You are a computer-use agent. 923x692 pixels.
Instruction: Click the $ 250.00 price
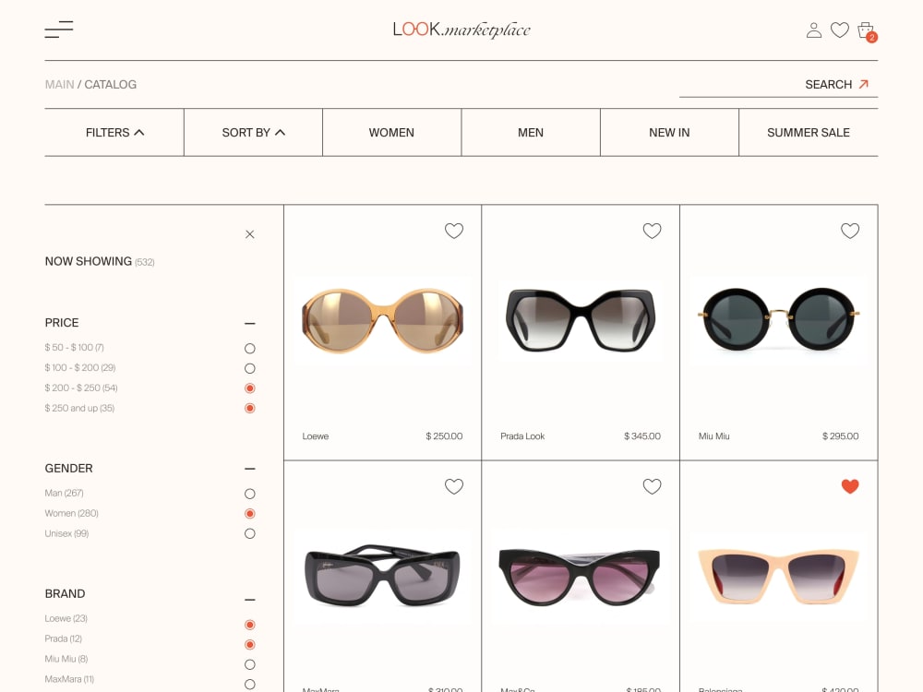click(x=444, y=436)
